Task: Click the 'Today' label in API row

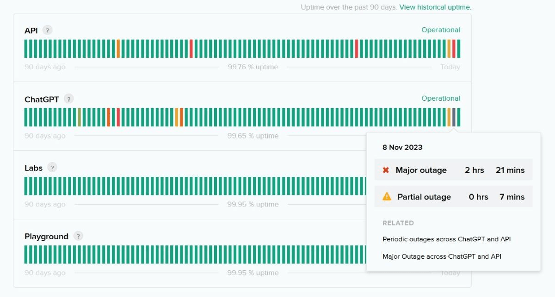Action: [x=450, y=67]
